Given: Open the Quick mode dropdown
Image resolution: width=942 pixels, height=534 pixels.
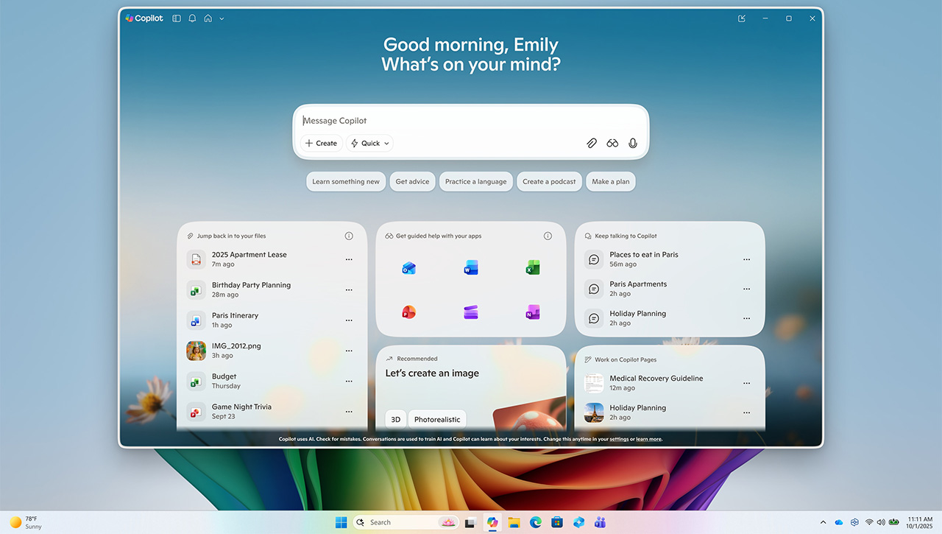Looking at the screenshot, I should (x=369, y=143).
